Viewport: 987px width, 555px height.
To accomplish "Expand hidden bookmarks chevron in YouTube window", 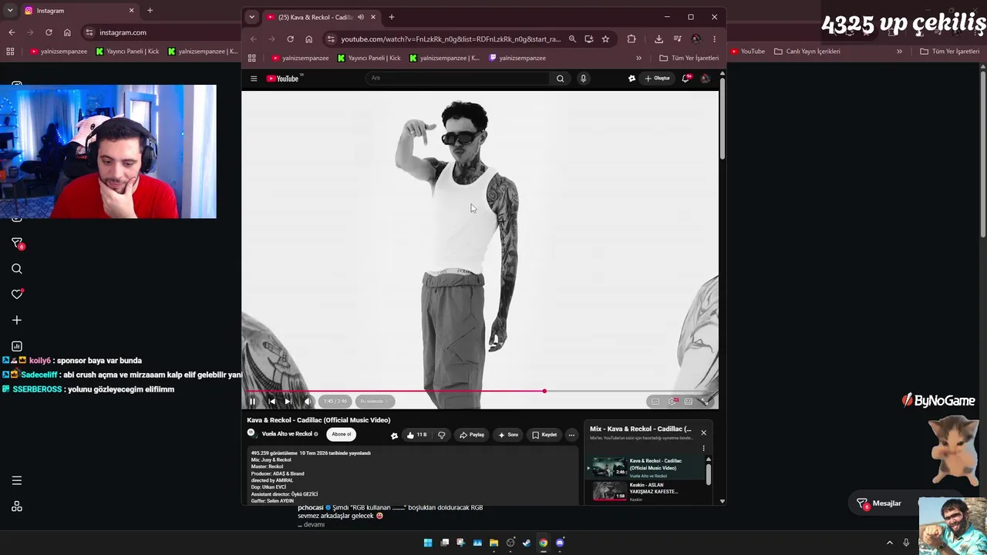I will click(638, 58).
